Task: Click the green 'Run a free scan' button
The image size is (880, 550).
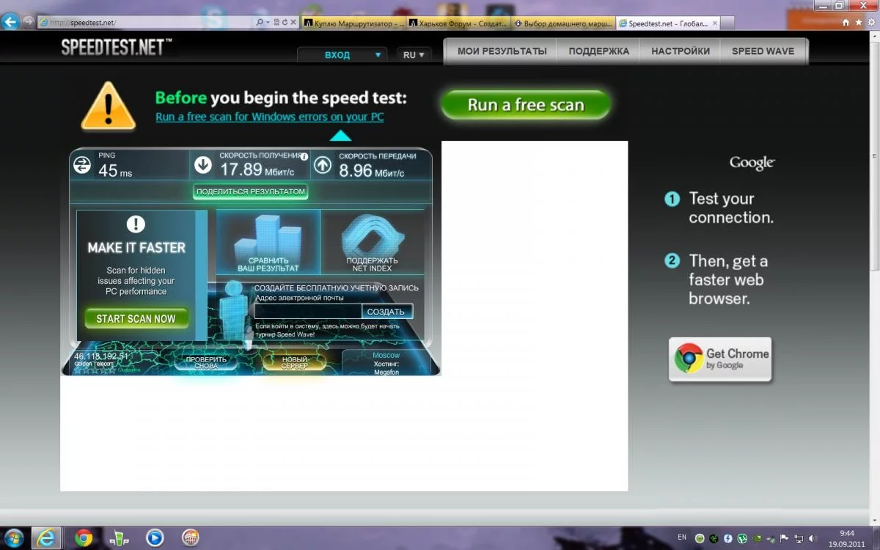Action: point(526,105)
